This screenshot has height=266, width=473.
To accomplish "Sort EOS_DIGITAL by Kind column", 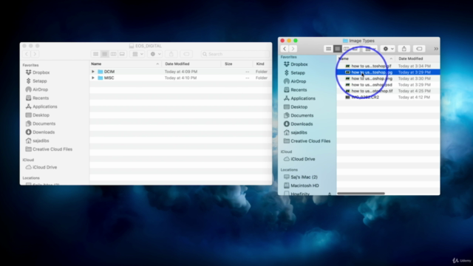I will coord(262,64).
